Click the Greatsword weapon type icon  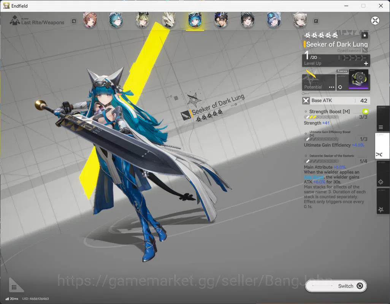click(365, 51)
